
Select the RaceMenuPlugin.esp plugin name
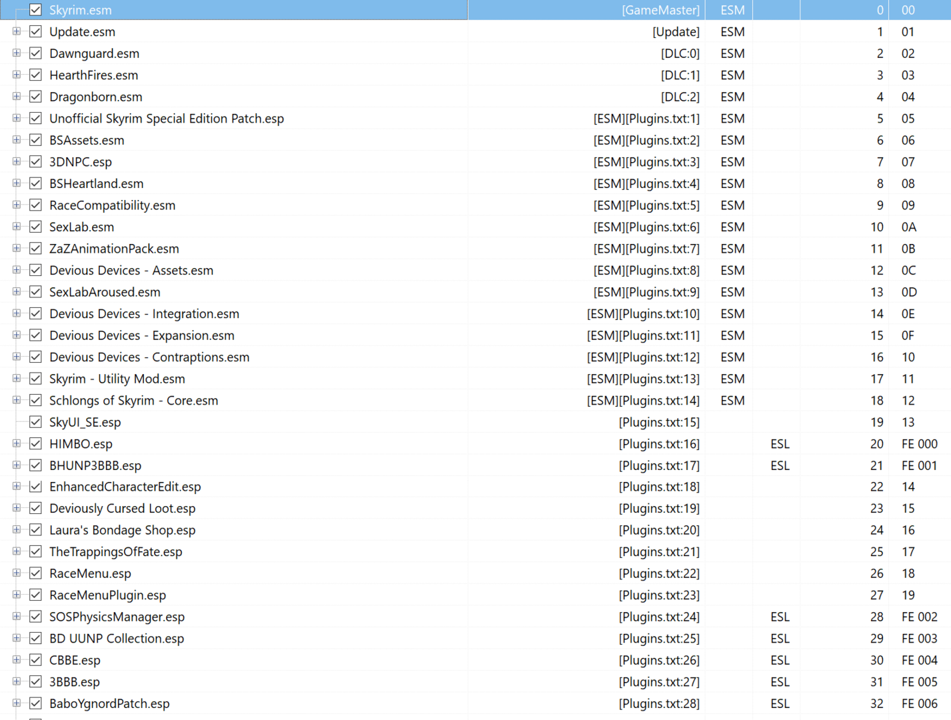107,595
